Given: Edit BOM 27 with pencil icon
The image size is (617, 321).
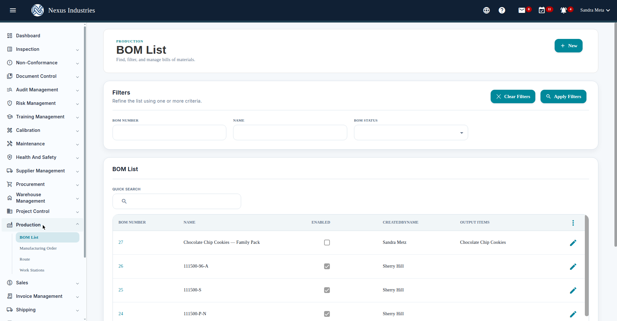Looking at the screenshot, I should 573,243.
